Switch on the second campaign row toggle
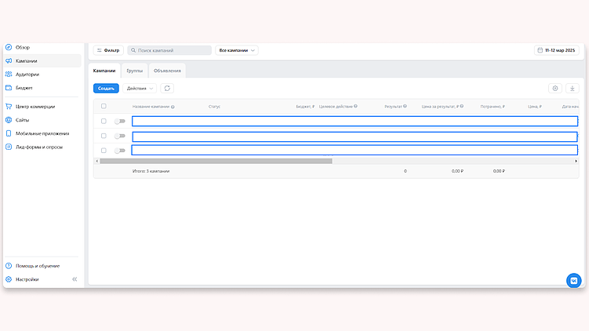This screenshot has width=589, height=331. click(x=120, y=136)
